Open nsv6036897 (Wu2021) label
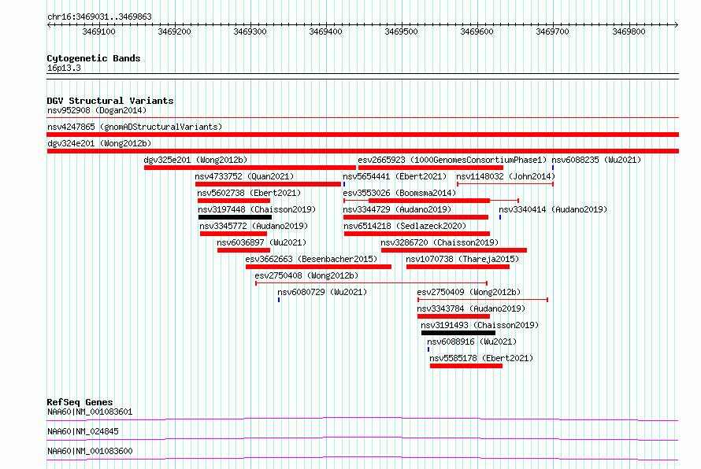 pyautogui.click(x=261, y=242)
